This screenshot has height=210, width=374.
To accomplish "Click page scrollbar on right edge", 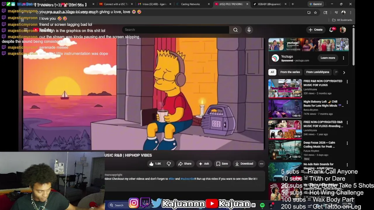I will click(x=353, y=47).
